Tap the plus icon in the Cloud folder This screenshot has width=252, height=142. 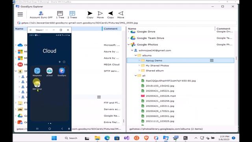[59, 62]
